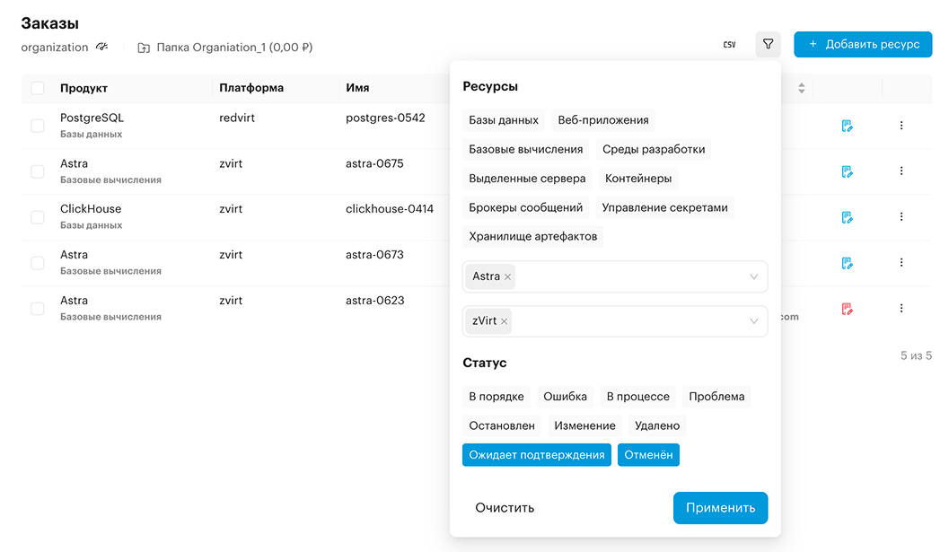Screen dimensions: 949x552
Task: Toggle the Остановлен status chip
Action: click(502, 426)
